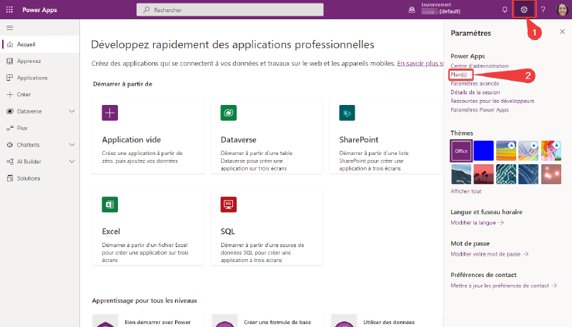Open the app launcher waffle icon
This screenshot has width=572, height=327.
point(9,10)
